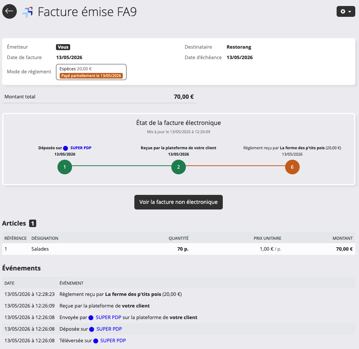Click the Articles count badge
This screenshot has height=349, width=359.
click(32, 223)
